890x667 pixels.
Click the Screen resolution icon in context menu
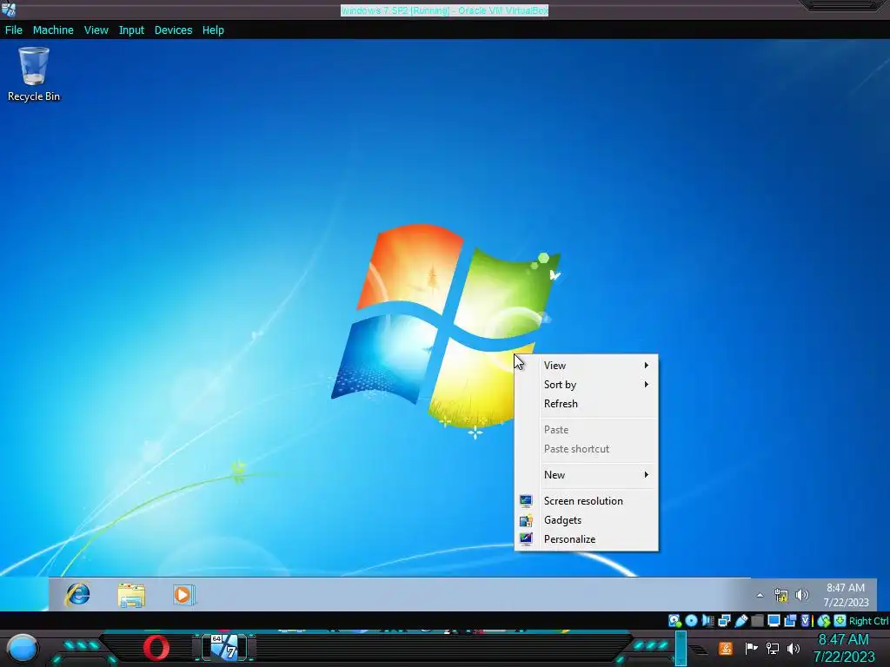pos(526,501)
